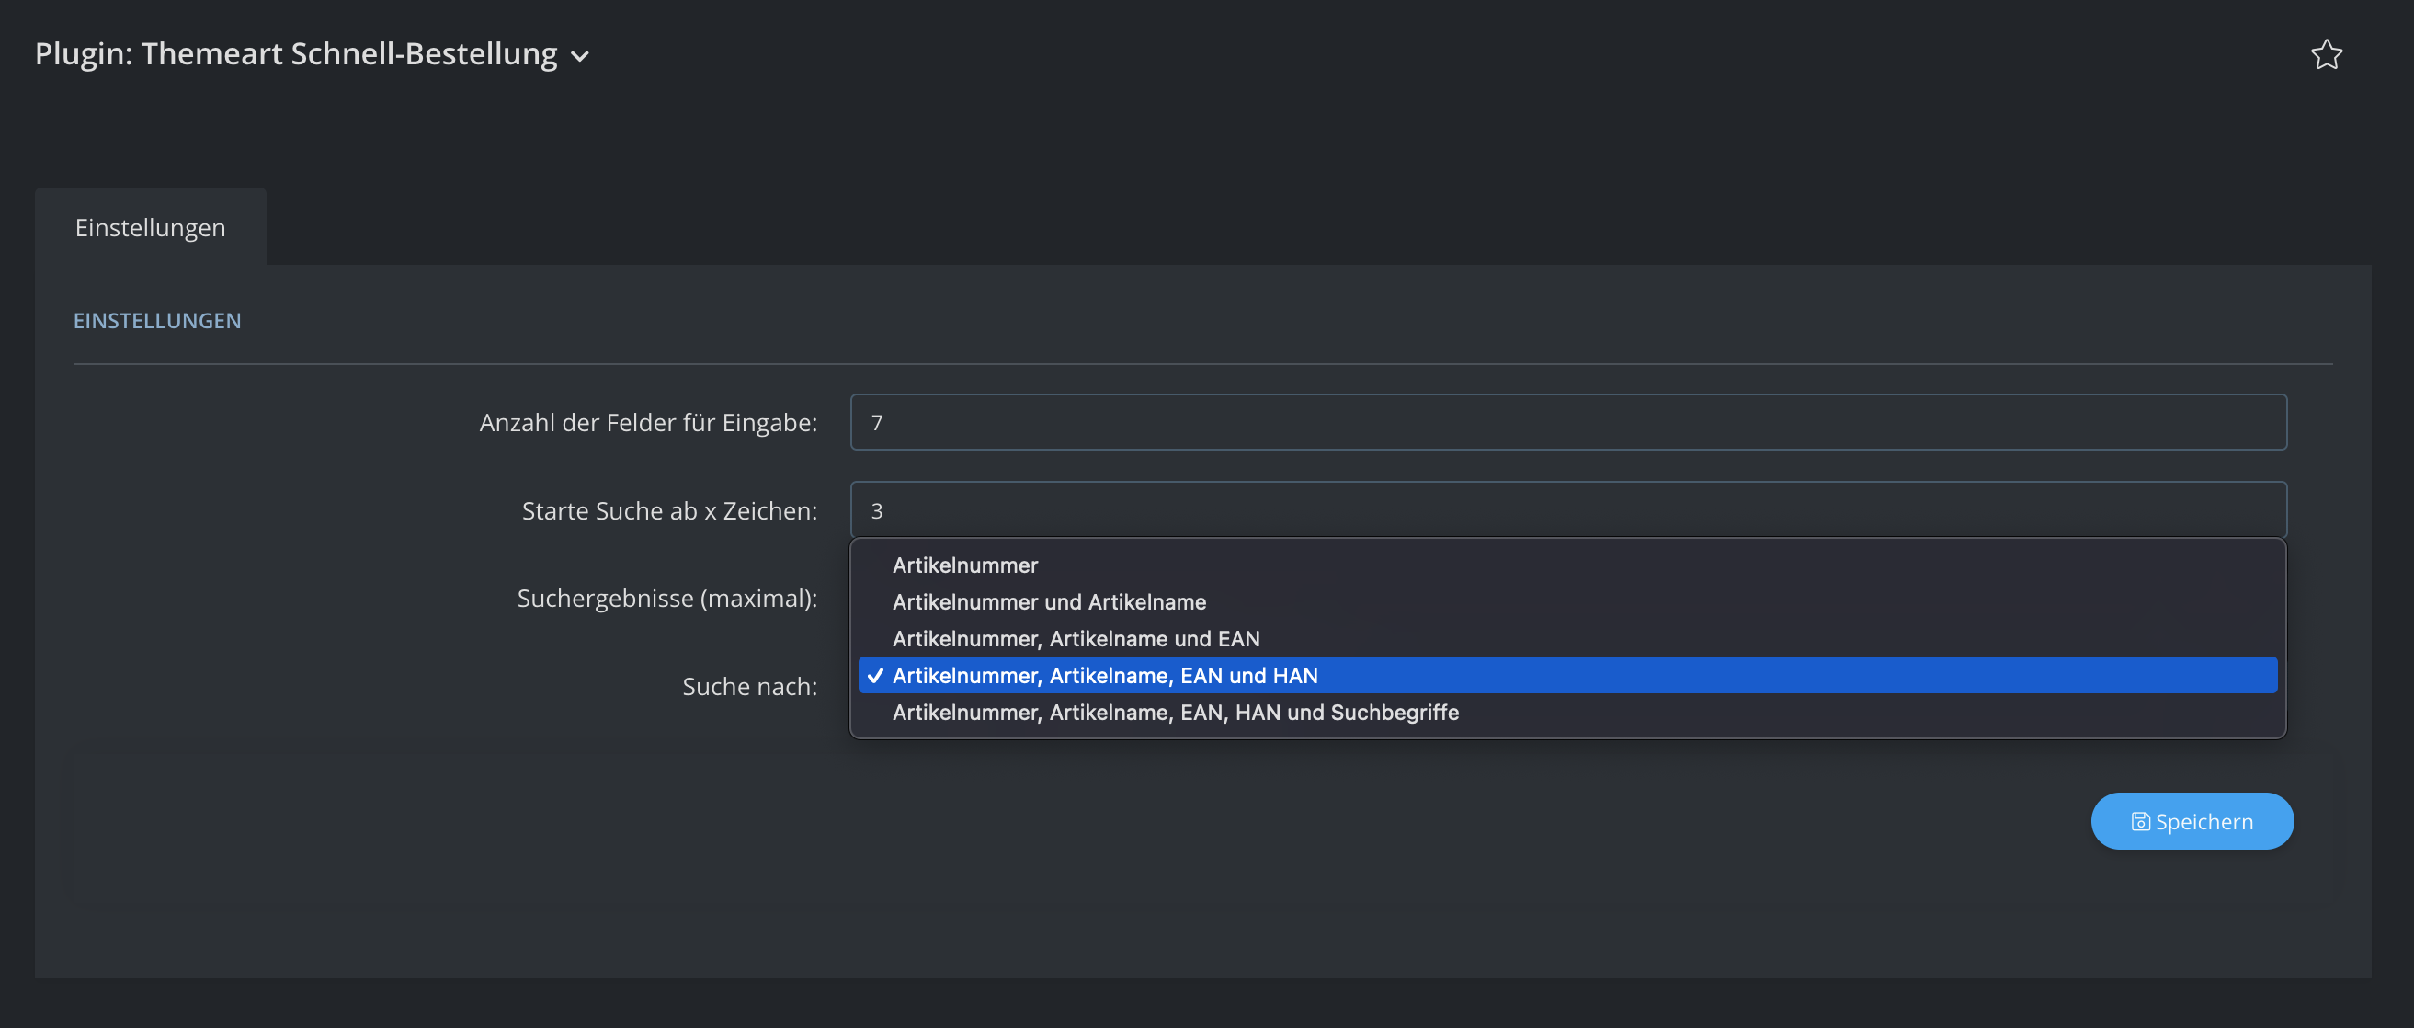This screenshot has height=1028, width=2414.
Task: Focus the Starte Suche ab x Zeichen field
Action: point(1567,509)
